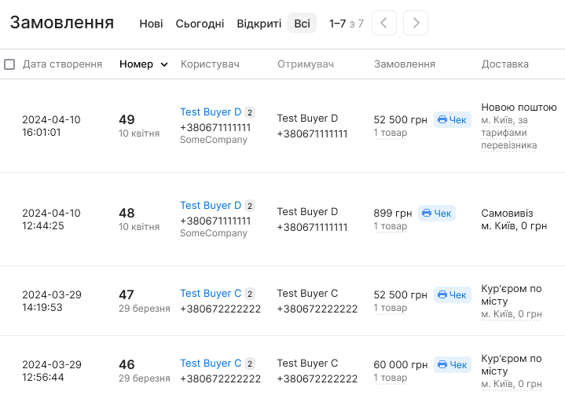Screen dimensions: 565x402
Task: Sort orders by the Номер column arrow
Action: point(164,64)
